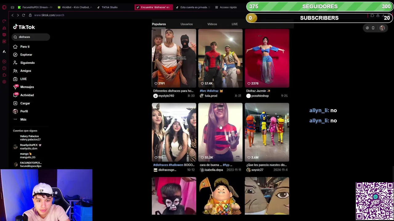Viewport: 394px width, 221px height.
Task: Go forward with the browser forward arrow
Action: click(x=18, y=15)
